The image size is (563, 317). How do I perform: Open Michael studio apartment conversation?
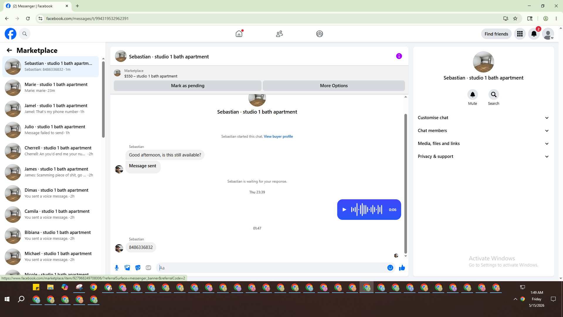click(x=50, y=257)
